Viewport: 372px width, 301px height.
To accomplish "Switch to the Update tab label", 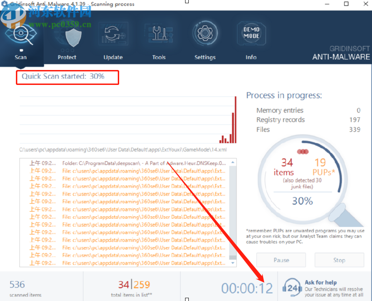I will [x=113, y=57].
